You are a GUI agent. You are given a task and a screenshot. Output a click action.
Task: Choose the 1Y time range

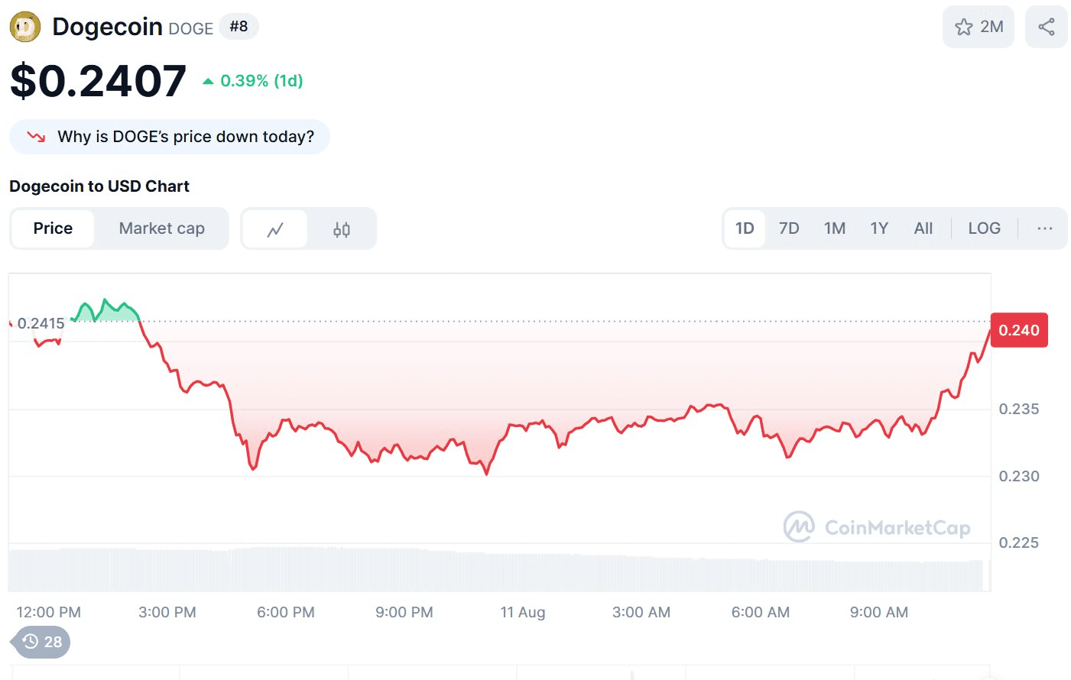tap(879, 228)
